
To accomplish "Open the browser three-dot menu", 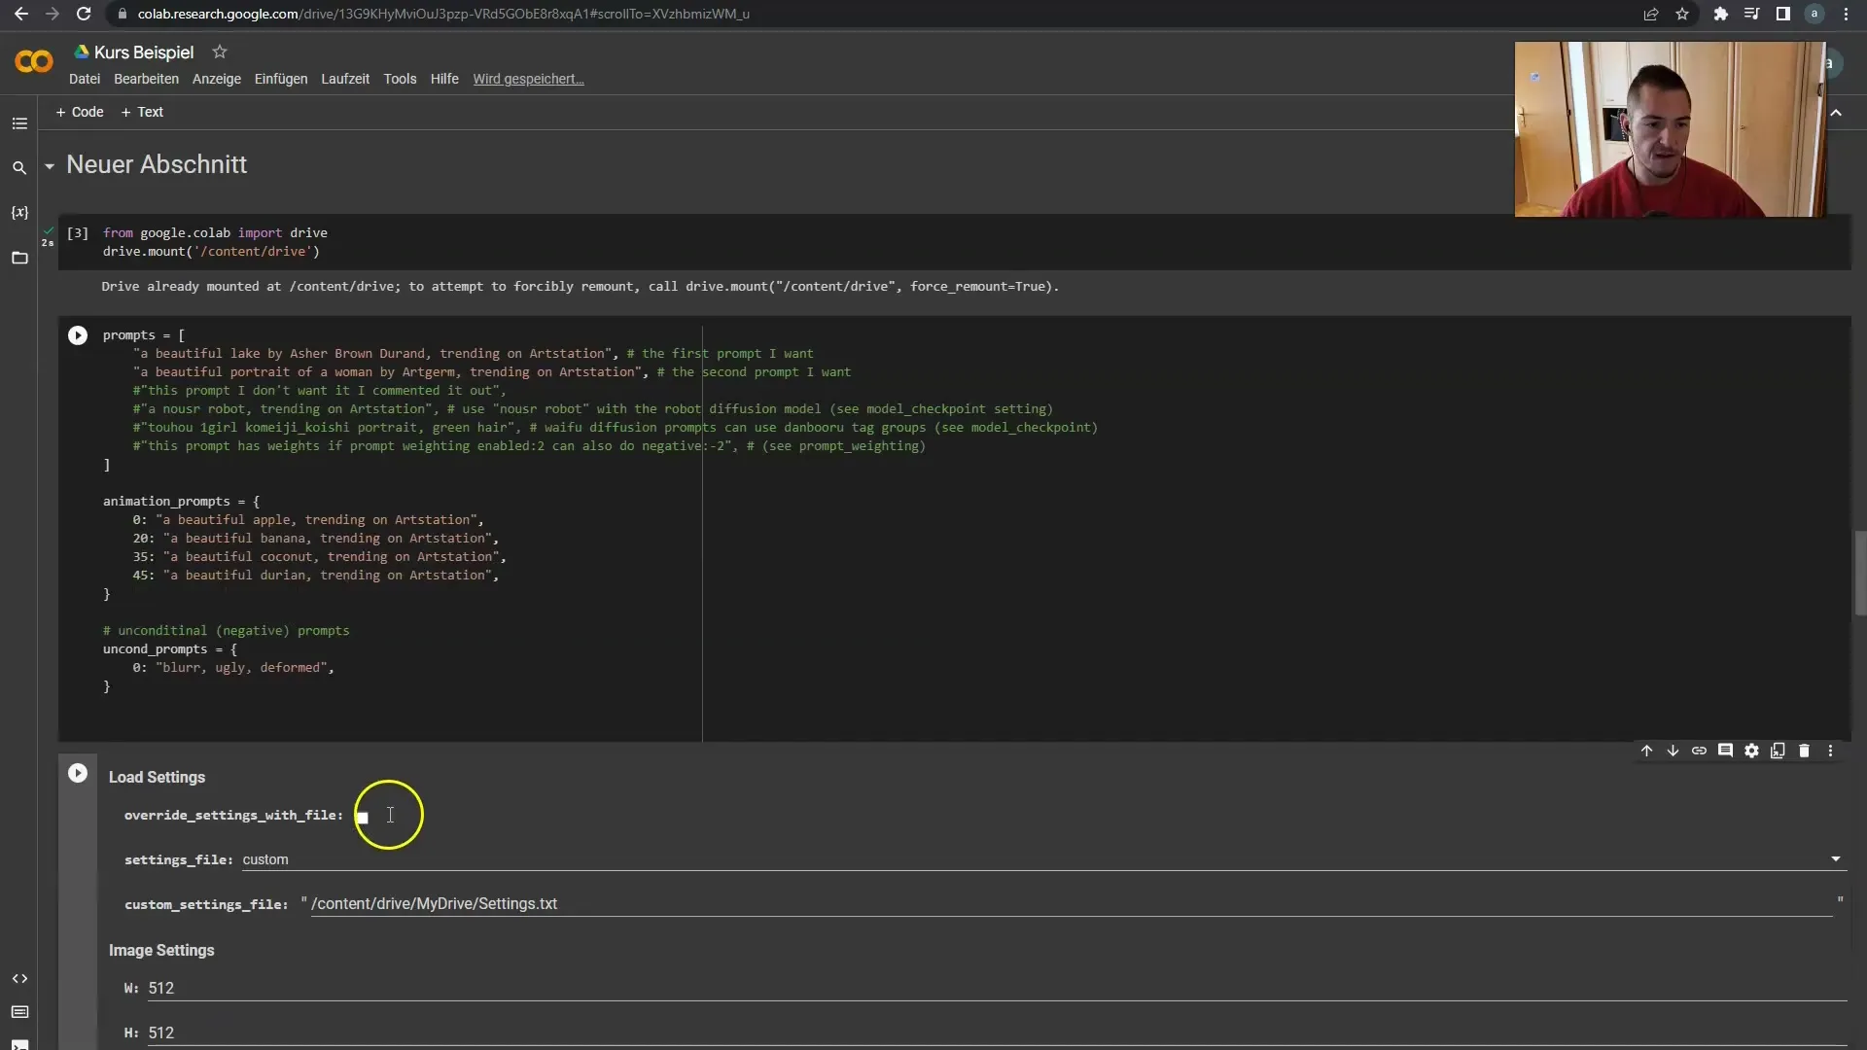I will [x=1846, y=14].
